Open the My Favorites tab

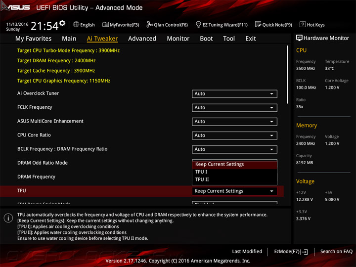coord(34,39)
